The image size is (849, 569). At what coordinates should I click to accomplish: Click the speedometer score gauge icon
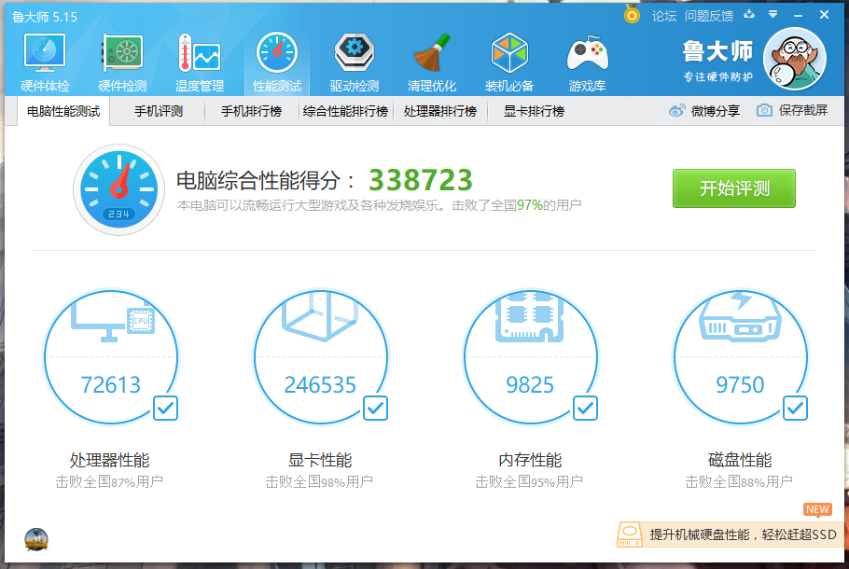pos(118,189)
